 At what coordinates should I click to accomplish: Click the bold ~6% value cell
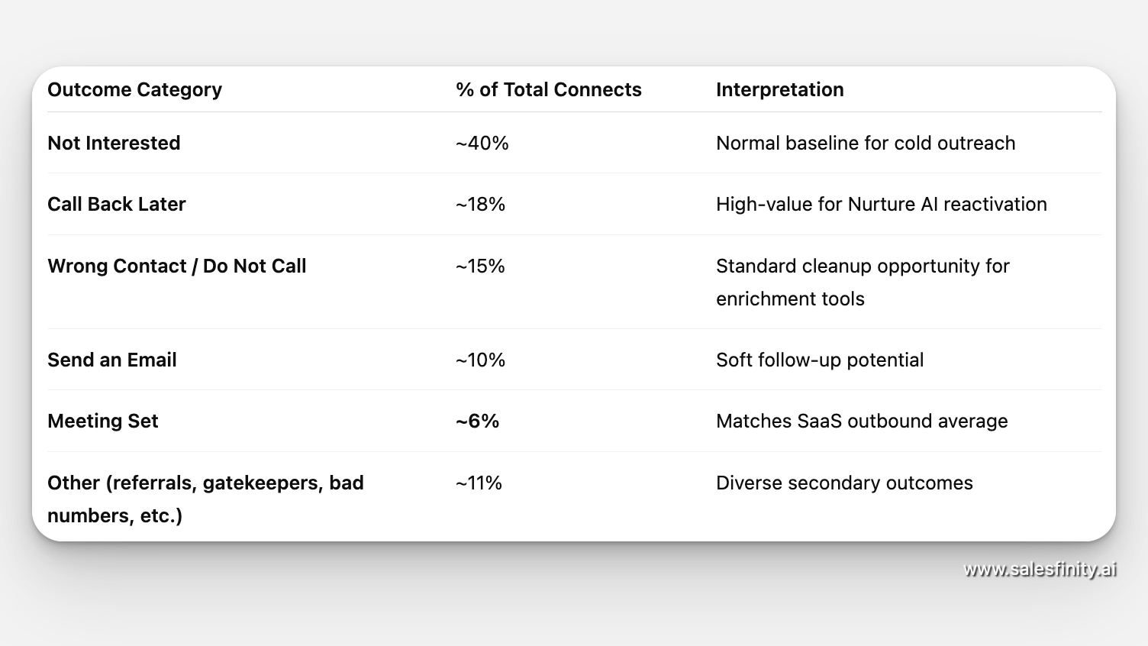477,421
